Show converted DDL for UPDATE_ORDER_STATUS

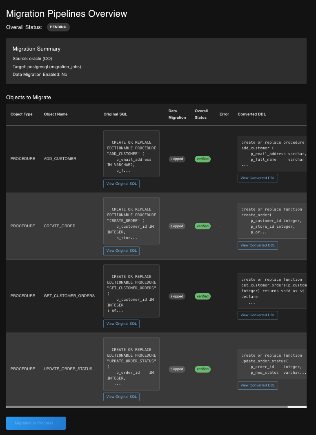point(258,385)
